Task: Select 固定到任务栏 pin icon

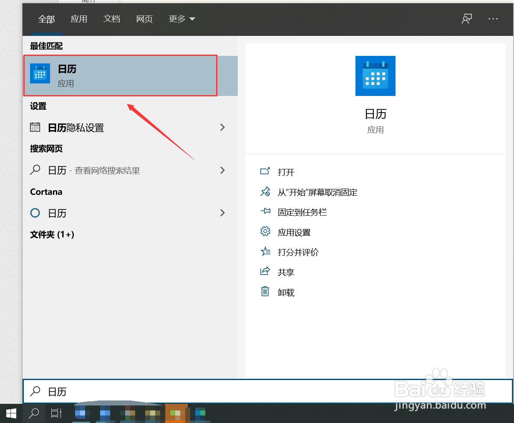Action: point(265,212)
